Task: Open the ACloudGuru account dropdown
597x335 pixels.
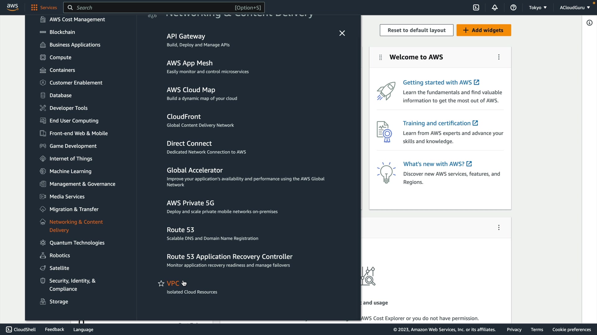Action: [x=575, y=7]
